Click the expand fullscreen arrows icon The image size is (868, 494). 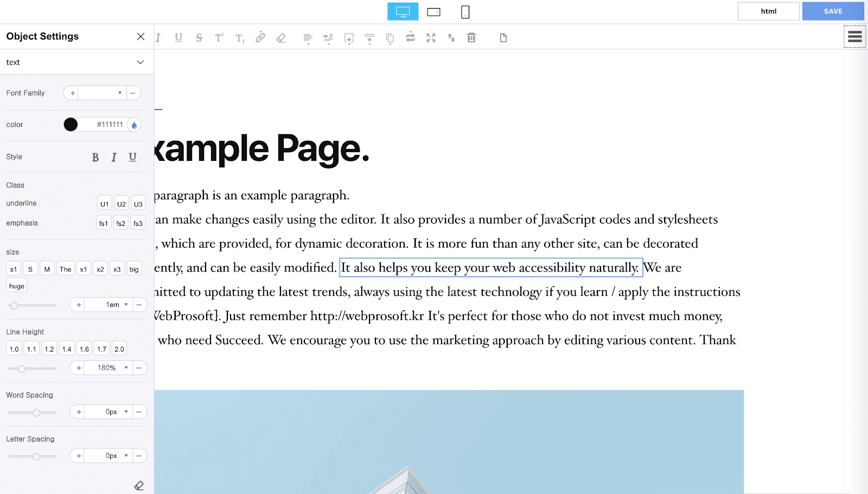tap(431, 38)
